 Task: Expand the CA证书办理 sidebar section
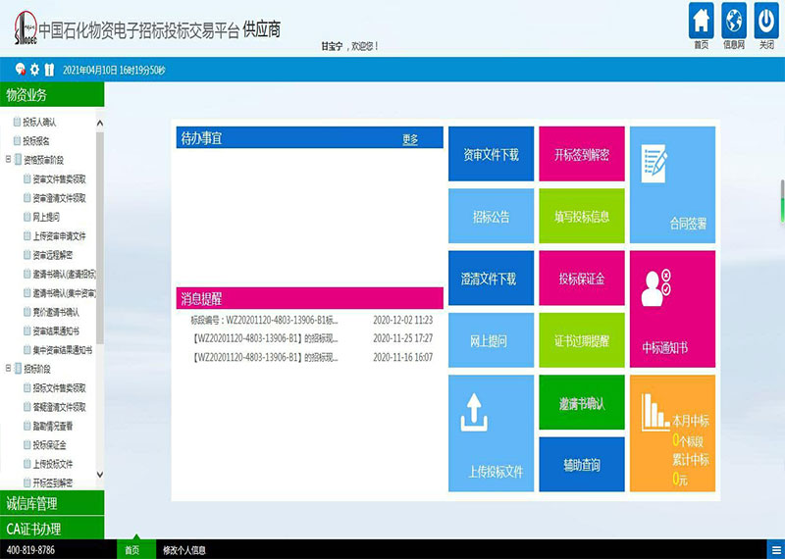click(52, 528)
